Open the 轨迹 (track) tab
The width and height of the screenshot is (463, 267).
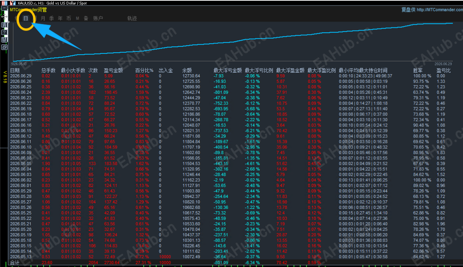point(132,18)
